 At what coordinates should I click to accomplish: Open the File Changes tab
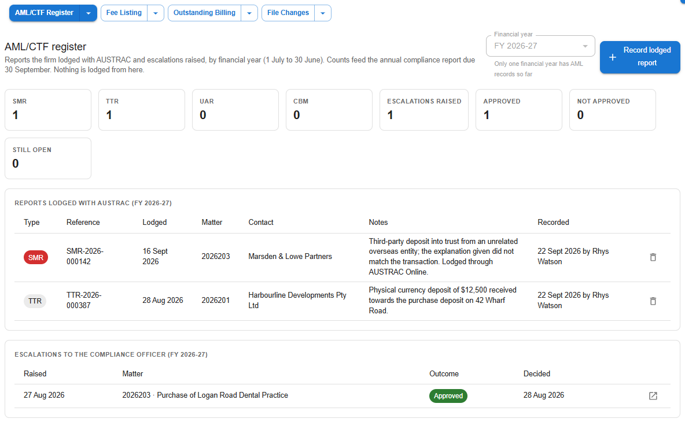tap(288, 13)
